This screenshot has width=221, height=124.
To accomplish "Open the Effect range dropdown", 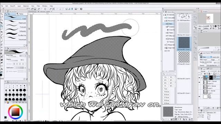I will [214, 60].
